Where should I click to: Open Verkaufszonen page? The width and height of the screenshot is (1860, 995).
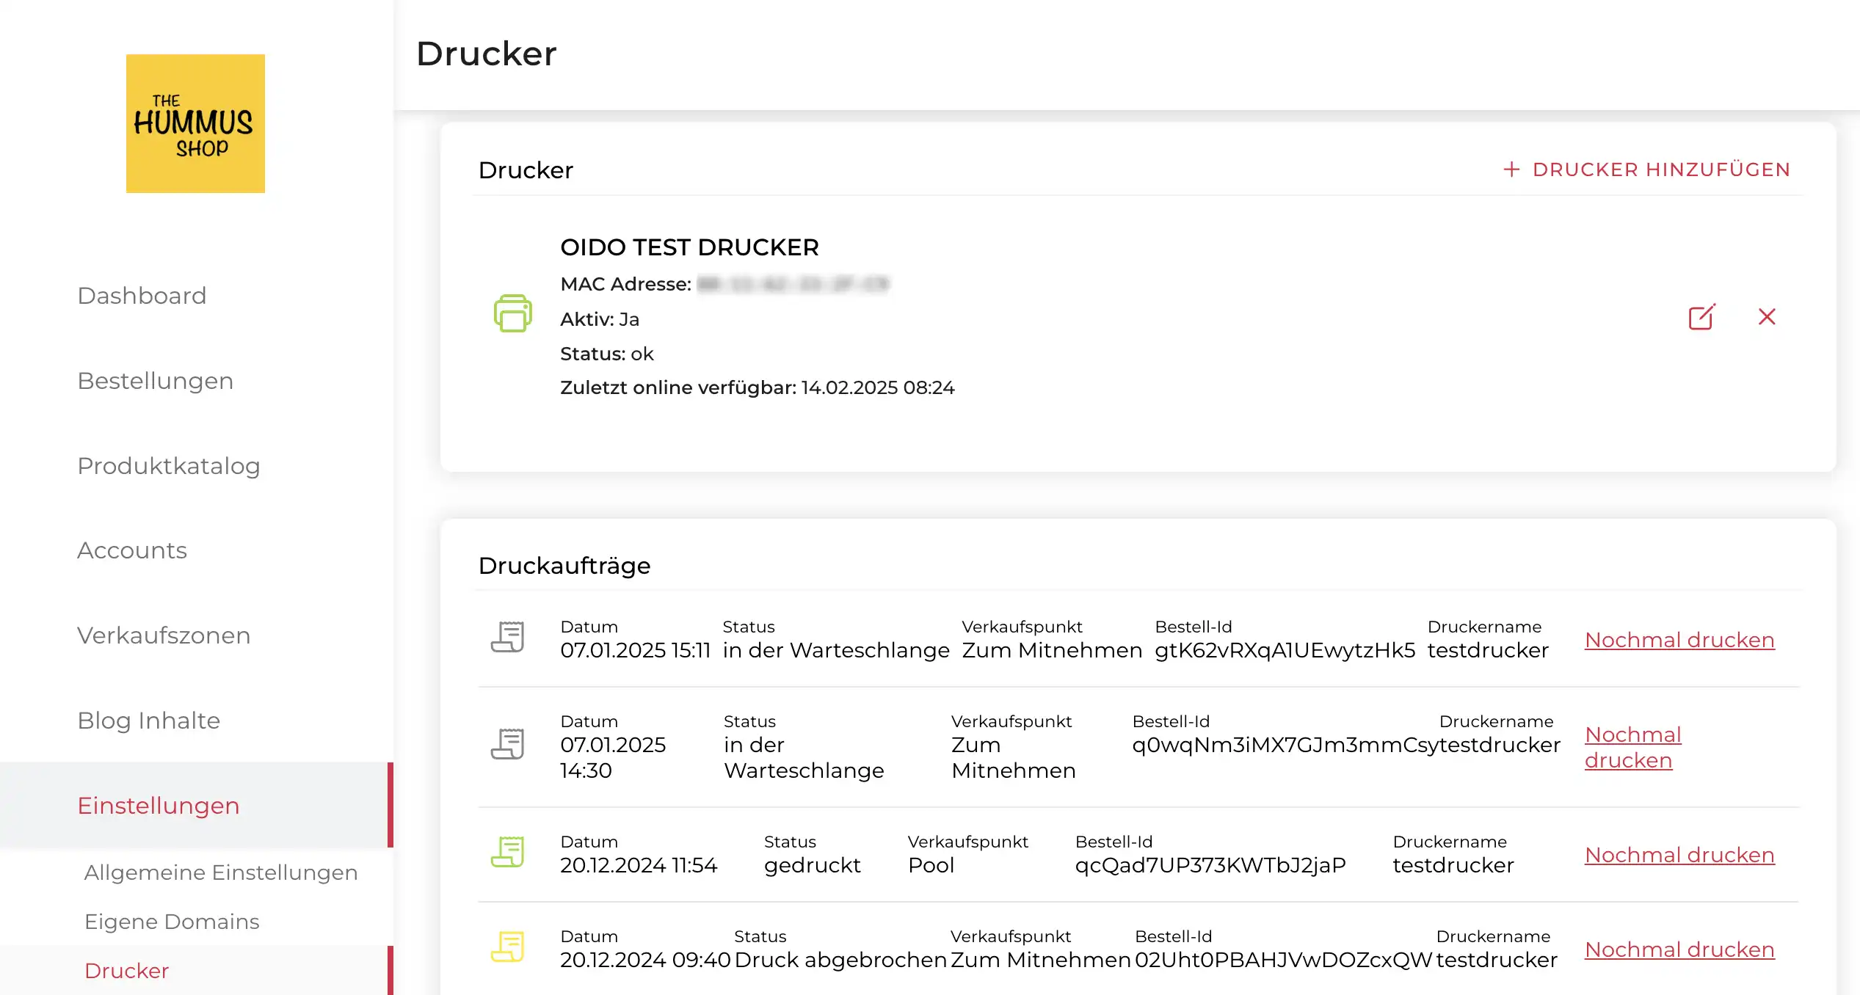pos(164,635)
